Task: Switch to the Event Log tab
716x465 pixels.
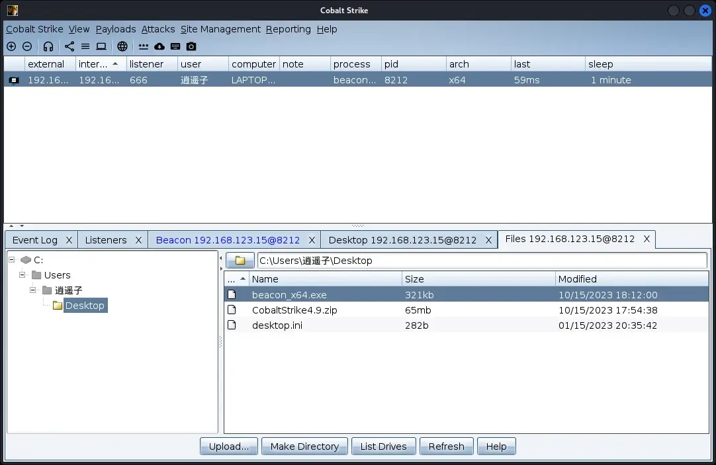Action: pos(35,240)
